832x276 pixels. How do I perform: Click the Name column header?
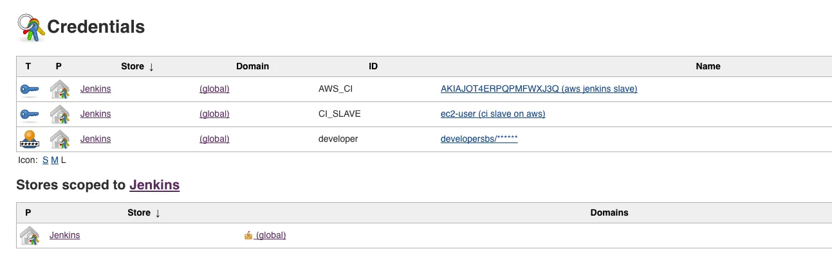click(x=708, y=67)
